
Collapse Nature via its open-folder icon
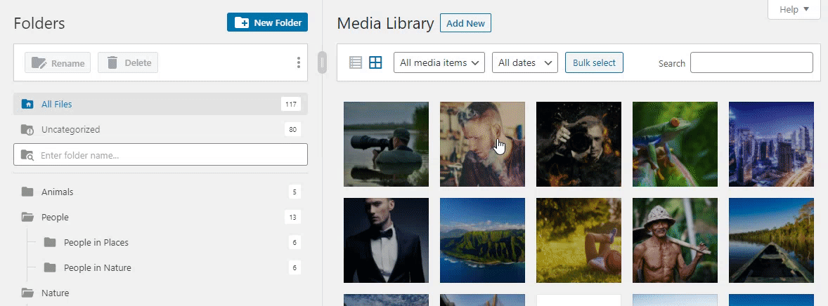(27, 293)
